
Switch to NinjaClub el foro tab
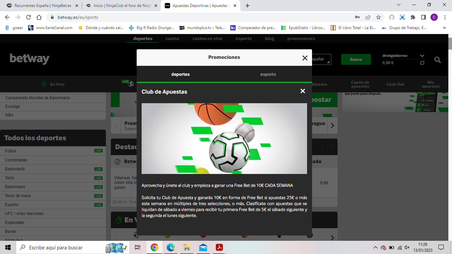click(x=121, y=6)
